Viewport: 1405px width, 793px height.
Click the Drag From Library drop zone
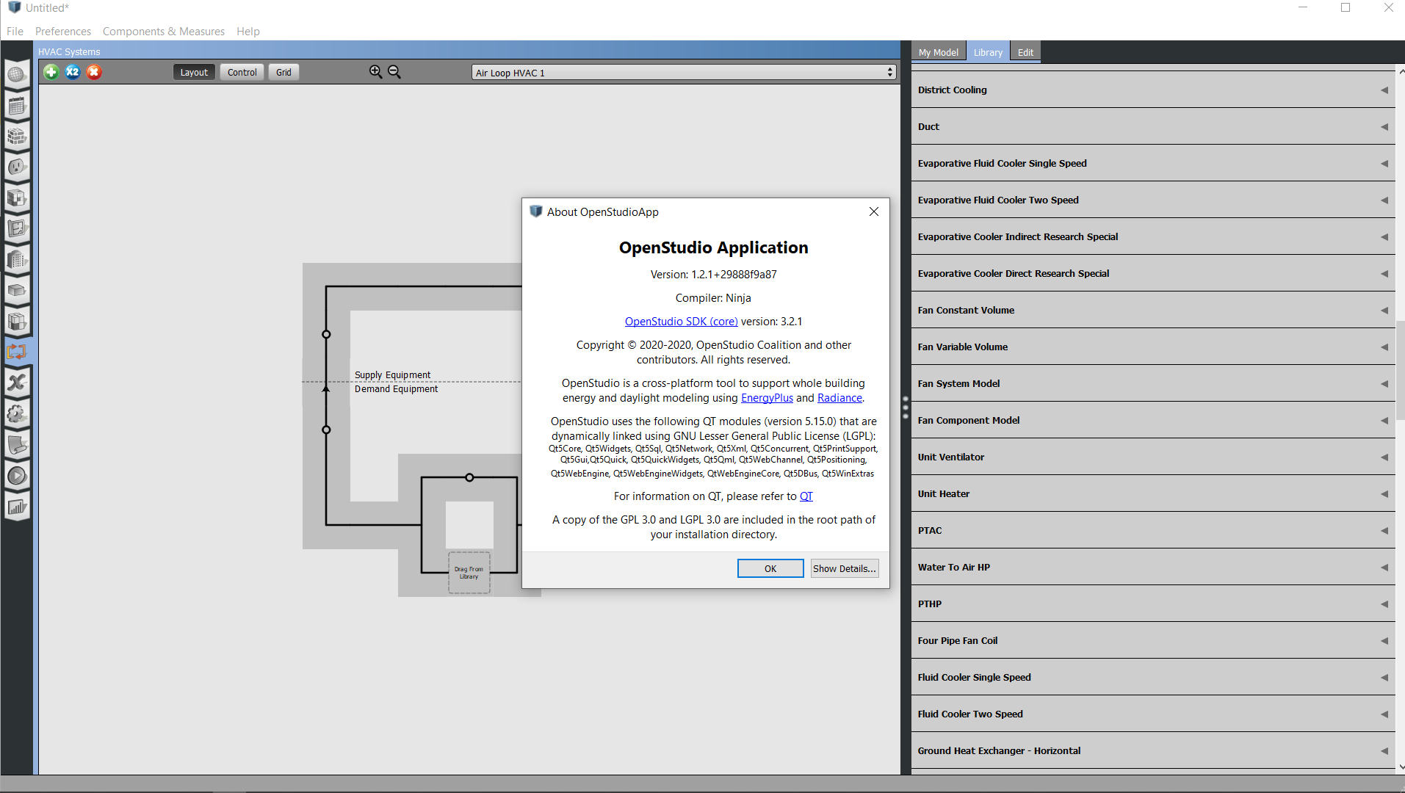coord(469,572)
